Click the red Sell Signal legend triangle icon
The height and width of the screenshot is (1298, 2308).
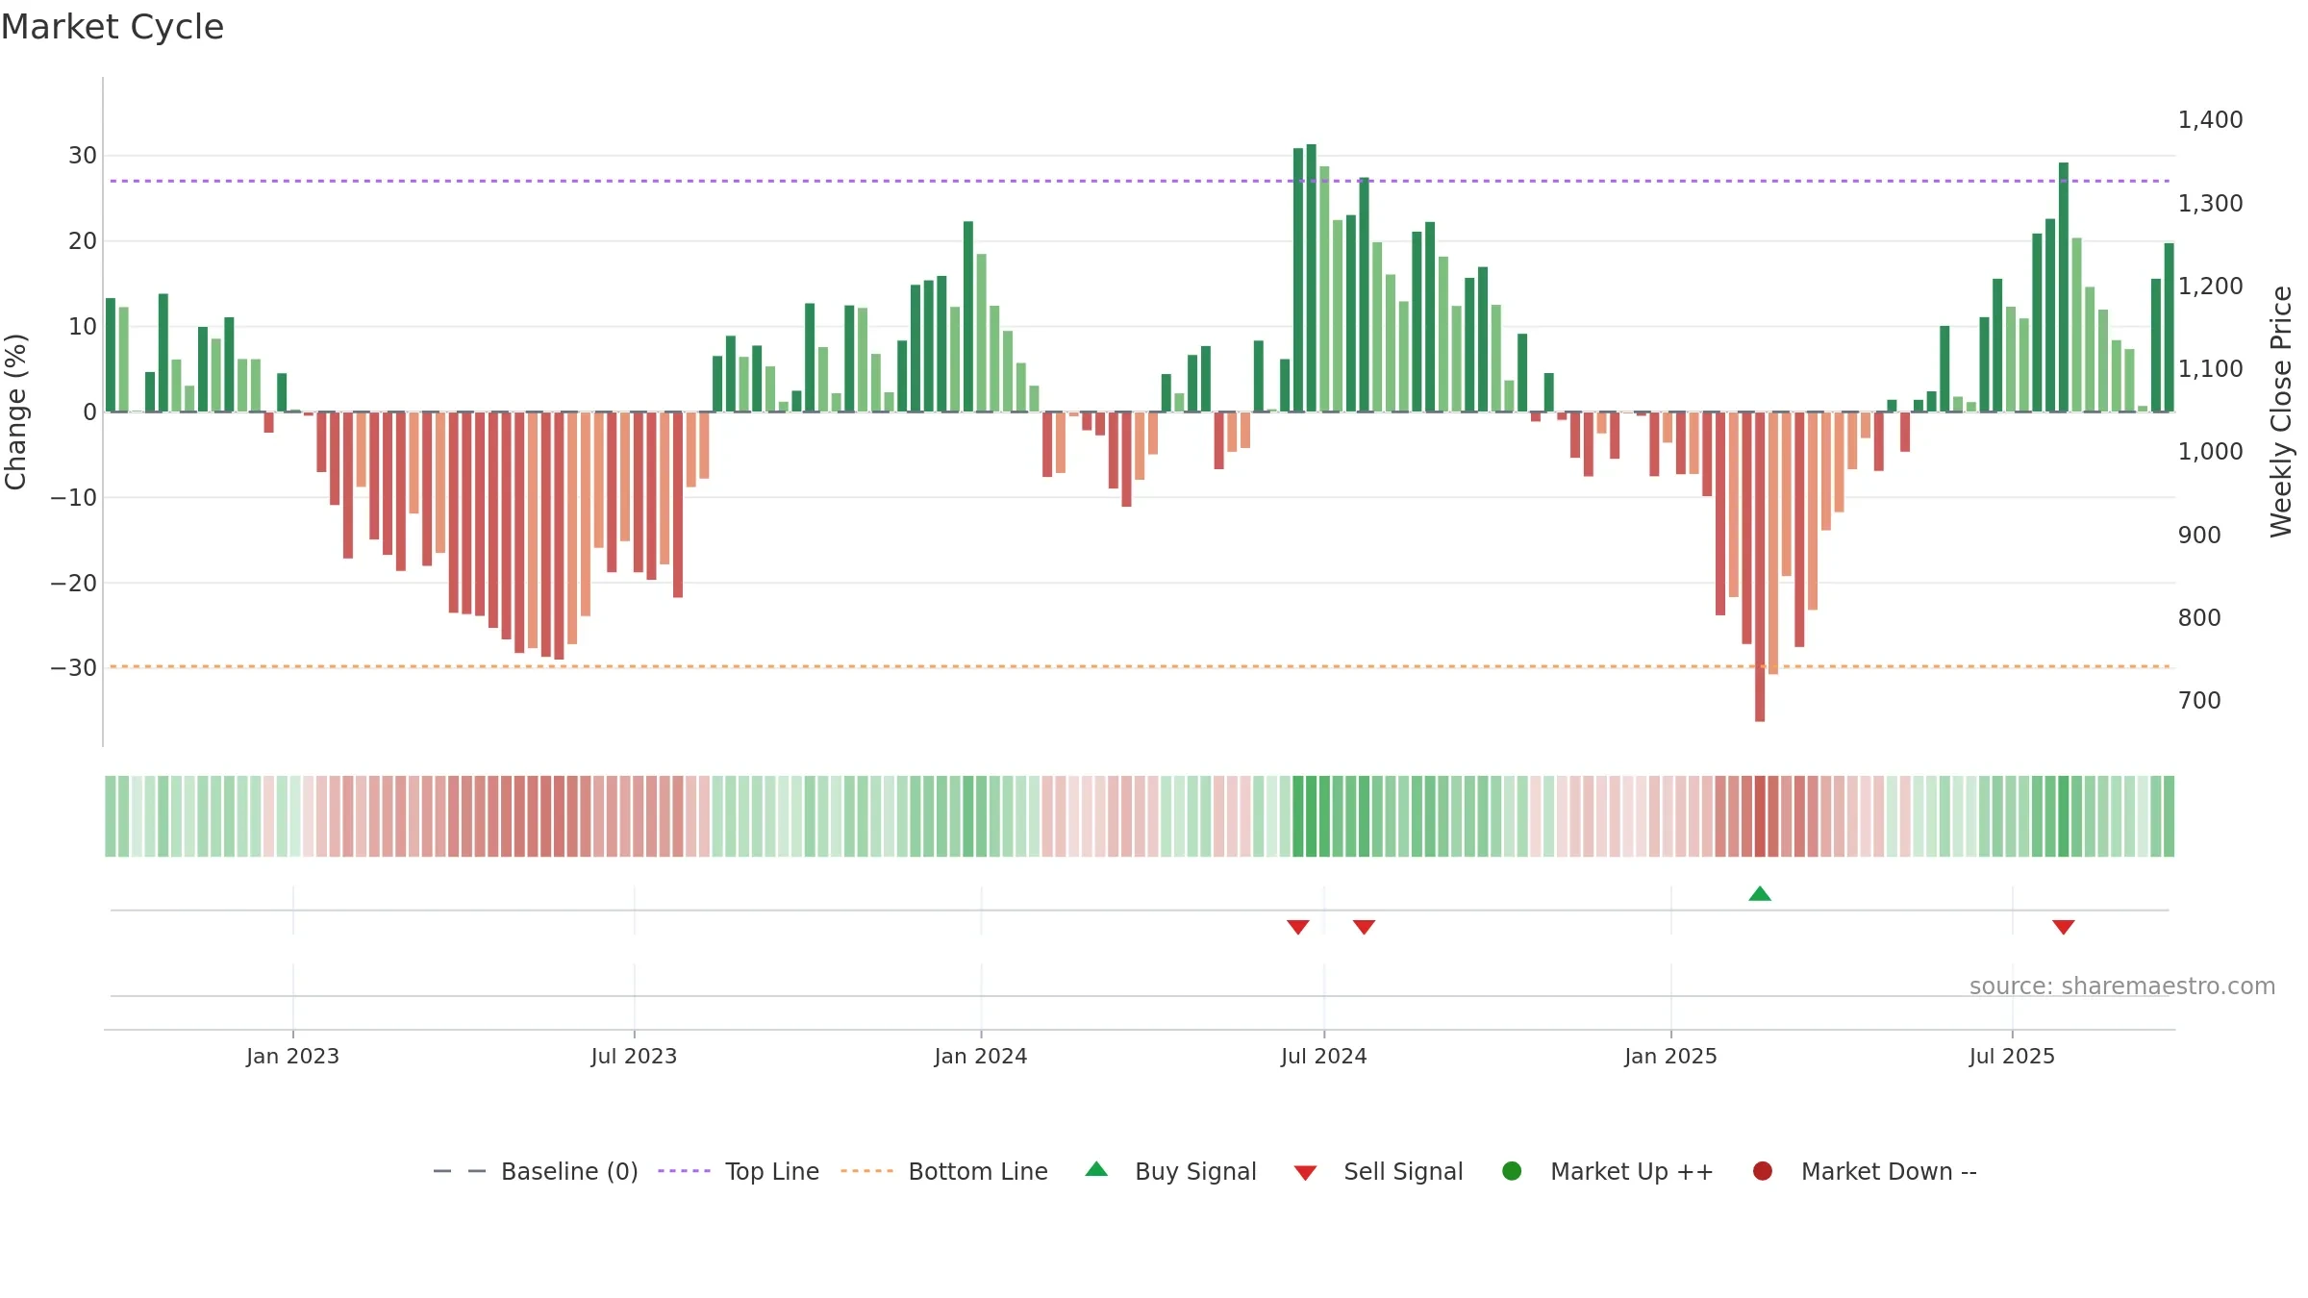[1305, 1173]
